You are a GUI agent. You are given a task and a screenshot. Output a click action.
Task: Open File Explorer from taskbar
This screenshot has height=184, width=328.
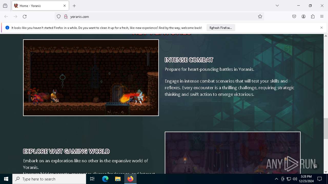pyautogui.click(x=118, y=179)
